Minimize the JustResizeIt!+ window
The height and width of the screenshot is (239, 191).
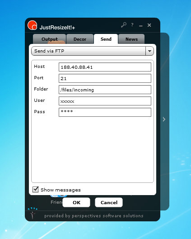141,26
